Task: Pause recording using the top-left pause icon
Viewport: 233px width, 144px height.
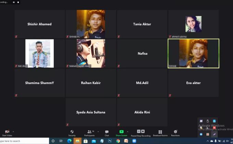Action: coord(14,2)
